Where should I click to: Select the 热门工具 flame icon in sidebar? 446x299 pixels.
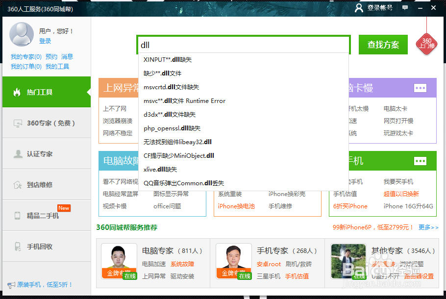(x=16, y=93)
